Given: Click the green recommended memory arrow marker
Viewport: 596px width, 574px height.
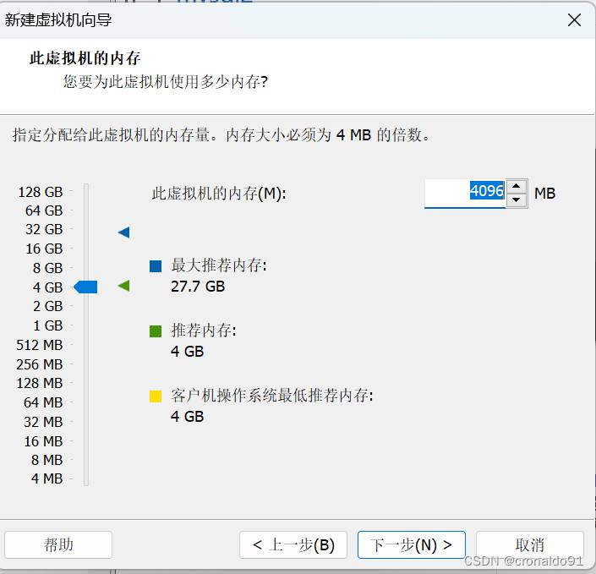Looking at the screenshot, I should (x=124, y=287).
